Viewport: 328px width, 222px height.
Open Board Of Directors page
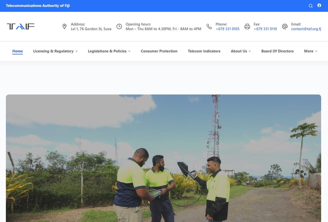click(277, 51)
